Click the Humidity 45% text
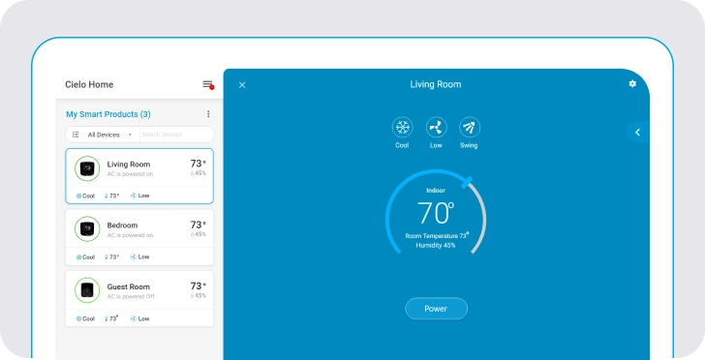705x360 pixels. pos(435,246)
